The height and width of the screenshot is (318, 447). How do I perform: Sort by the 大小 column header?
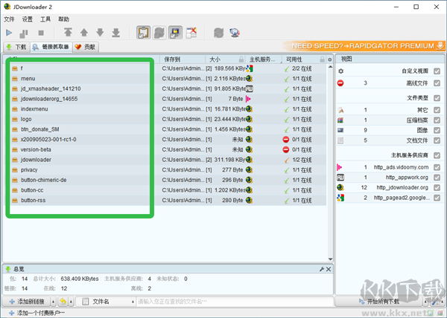coord(225,59)
